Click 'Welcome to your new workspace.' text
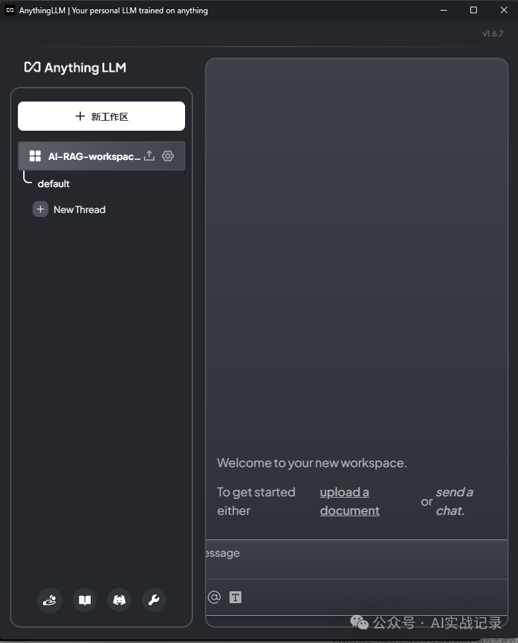This screenshot has width=518, height=643. [x=312, y=463]
